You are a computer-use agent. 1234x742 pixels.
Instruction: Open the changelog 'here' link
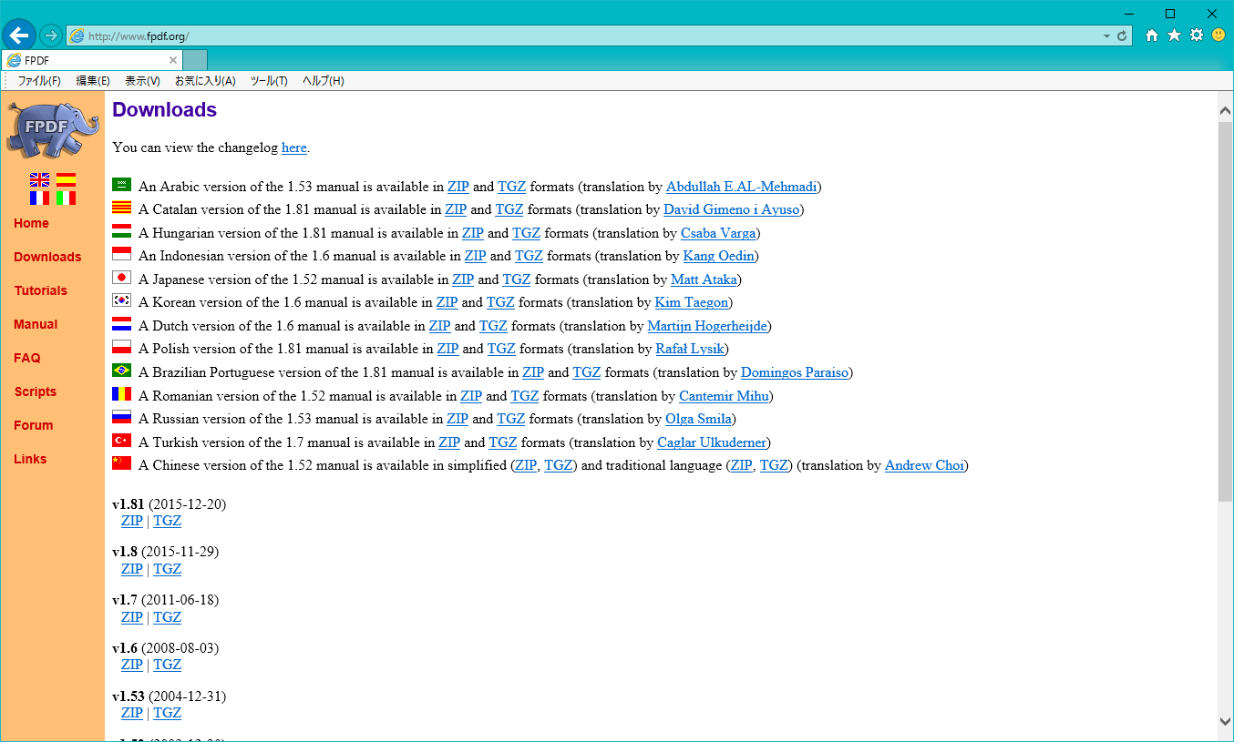tap(293, 147)
